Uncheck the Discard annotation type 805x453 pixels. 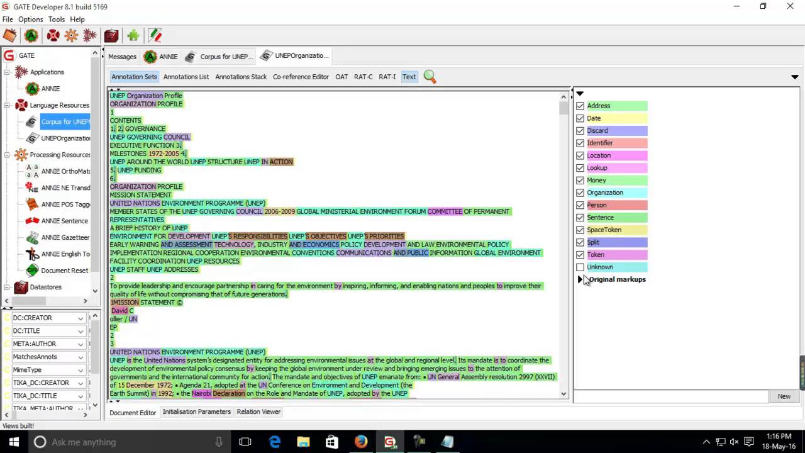580,131
